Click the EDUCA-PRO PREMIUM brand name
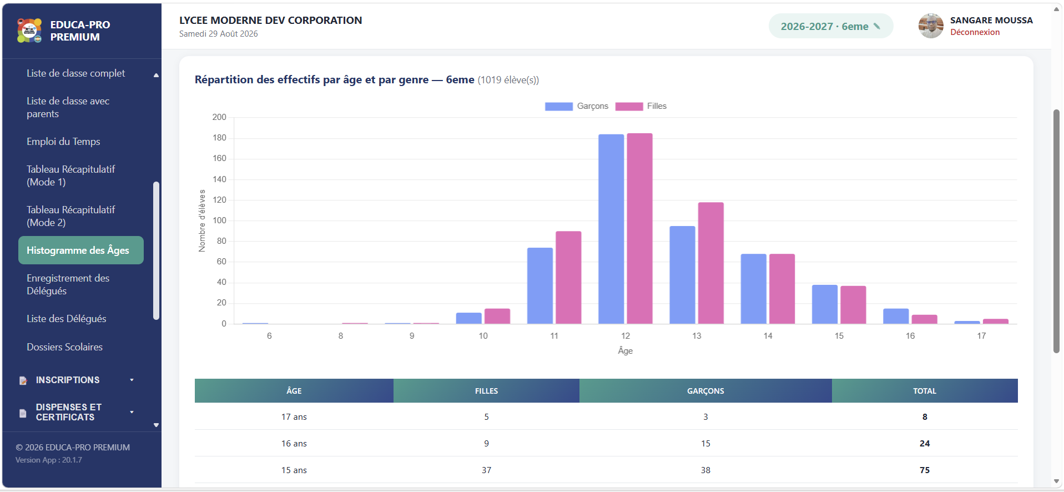 click(80, 31)
